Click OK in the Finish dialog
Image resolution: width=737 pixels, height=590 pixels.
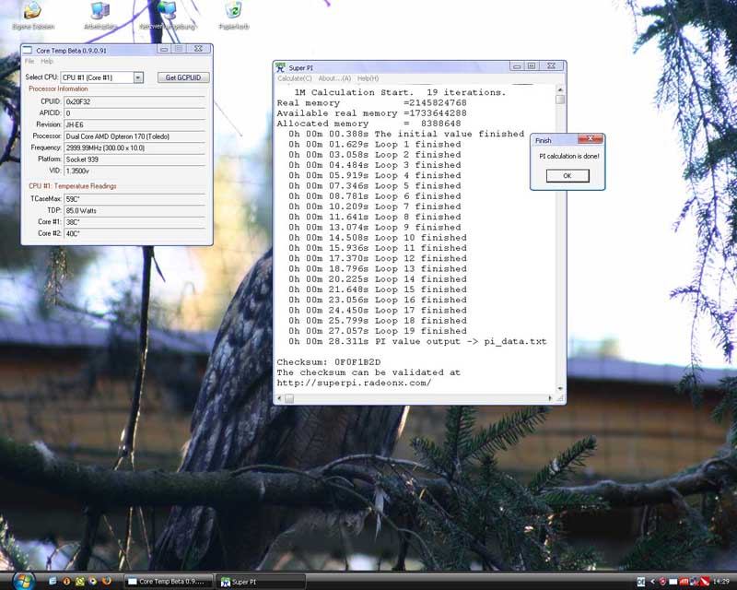[x=567, y=175]
